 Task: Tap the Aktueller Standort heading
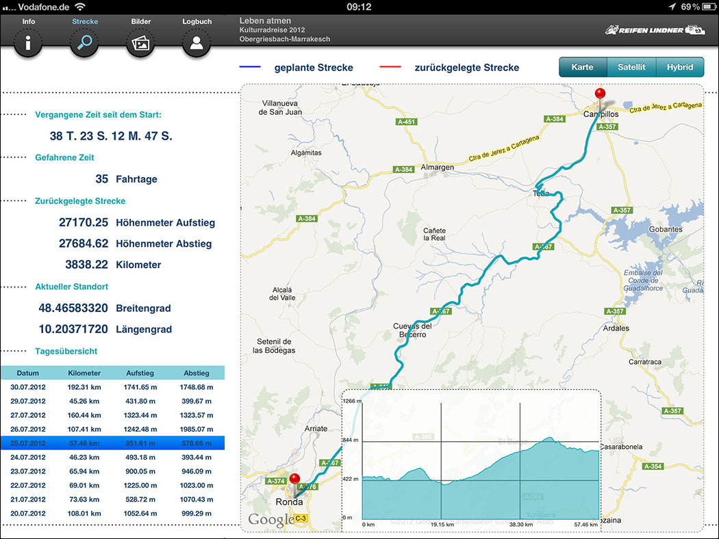click(71, 287)
